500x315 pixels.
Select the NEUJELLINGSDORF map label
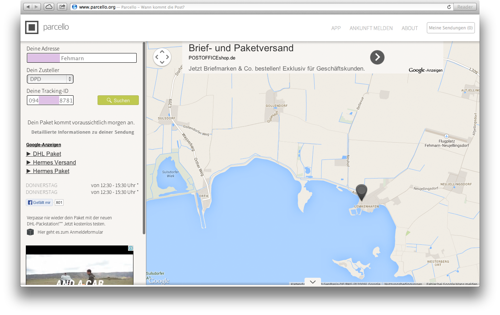456,184
